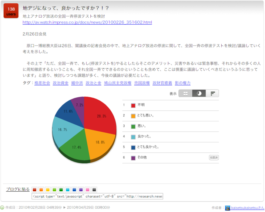Image resolution: width=265 pixels, height=212 pixels.
Task: Click the dark blue swatch for とても良かった。
Action: (x=133, y=147)
